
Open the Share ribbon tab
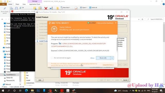(17, 4)
